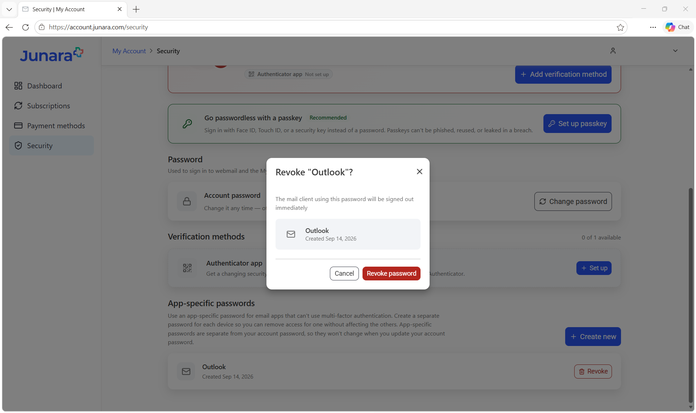Viewport: 696px width, 413px height.
Task: Open browser settings and more menu
Action: point(653,27)
